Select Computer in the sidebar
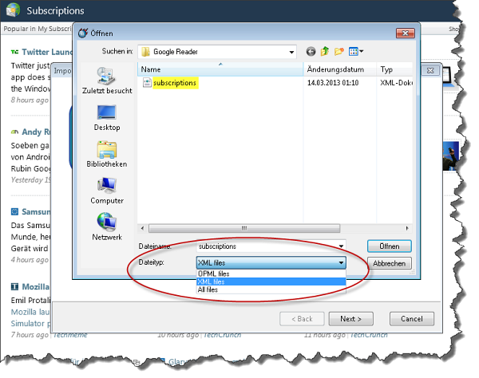 click(x=107, y=191)
